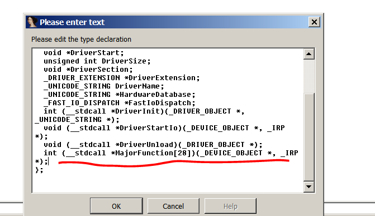Confirm the declaration with OK
This screenshot has height=216, width=375.
116,206
